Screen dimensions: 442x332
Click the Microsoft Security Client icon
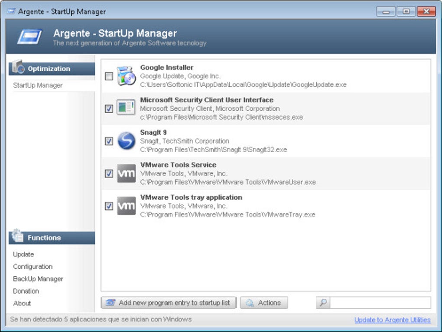[x=126, y=107]
